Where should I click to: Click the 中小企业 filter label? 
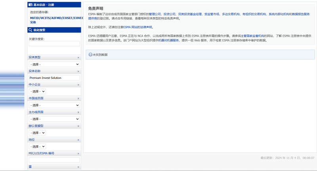click(x=34, y=85)
